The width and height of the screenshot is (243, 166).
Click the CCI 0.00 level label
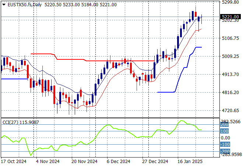[x=225, y=138]
